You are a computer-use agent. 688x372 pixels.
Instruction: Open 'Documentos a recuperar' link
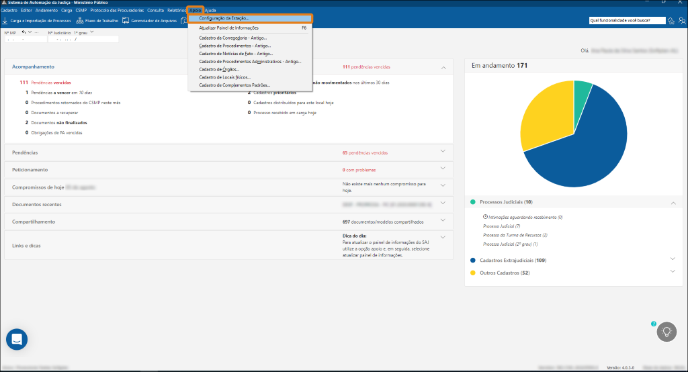51,113
